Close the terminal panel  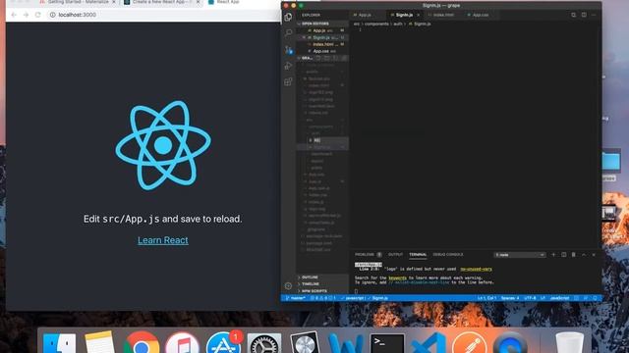click(x=594, y=255)
